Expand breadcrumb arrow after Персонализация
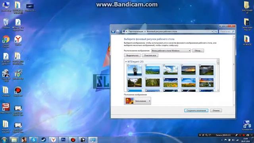 [145, 31]
